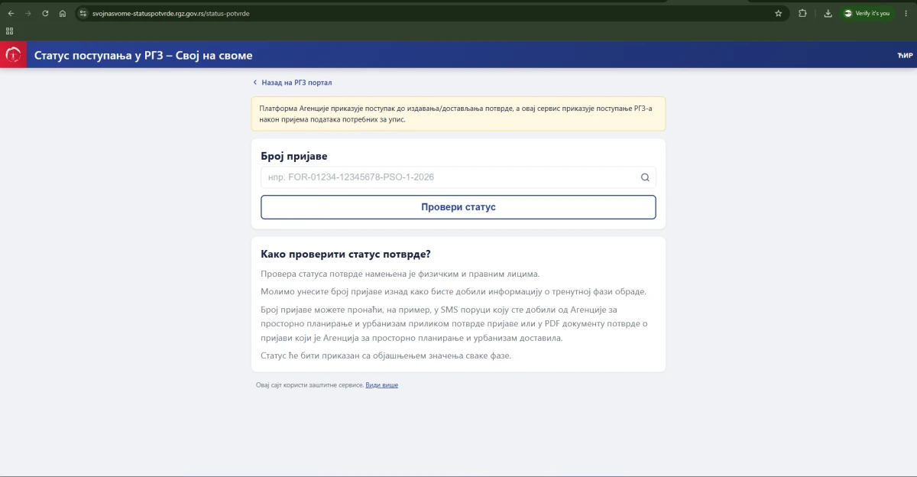Click the sentence Провера статуса потврде намењена

click(x=400, y=274)
